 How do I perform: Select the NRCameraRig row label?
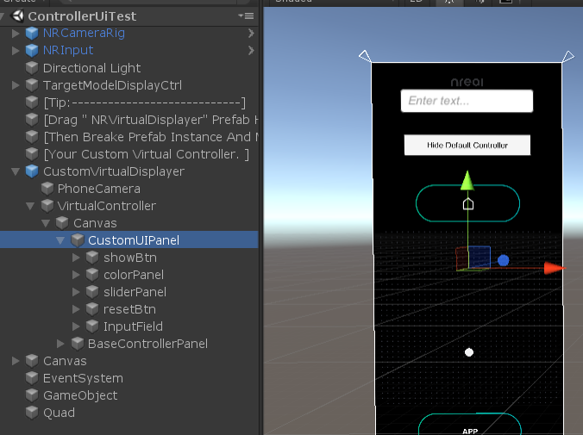coord(84,33)
